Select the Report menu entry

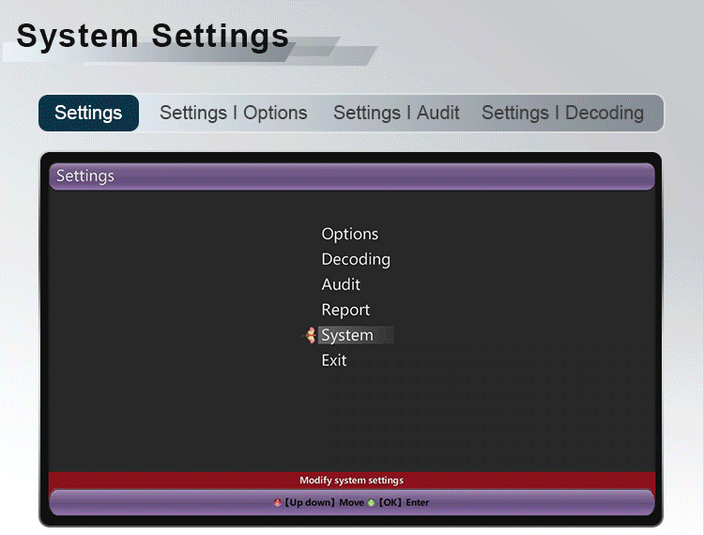point(345,310)
